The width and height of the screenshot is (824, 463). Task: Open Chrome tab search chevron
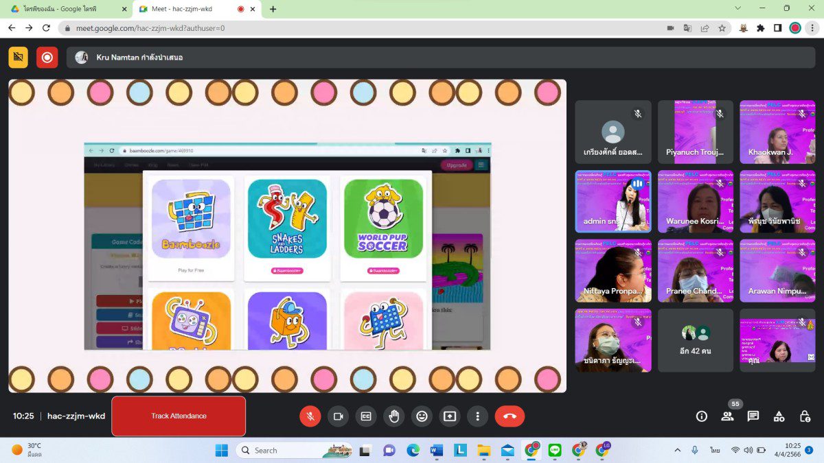(738, 8)
